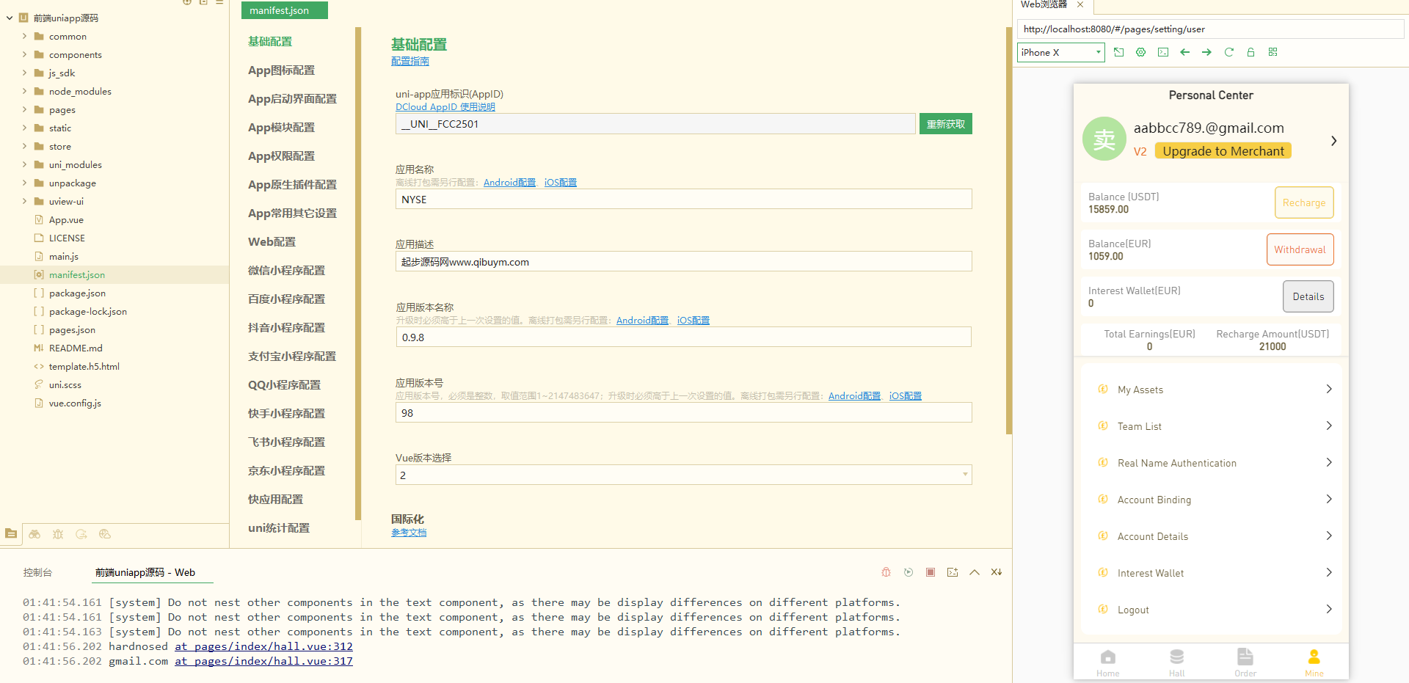Open the Vue版本选择 dropdown
Screen dimensions: 1409x683
tap(682, 475)
